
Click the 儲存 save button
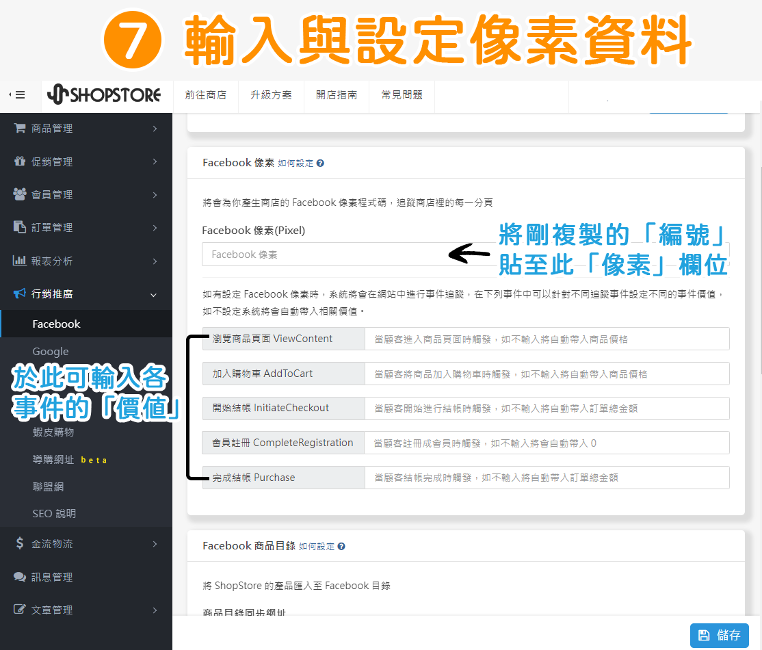click(719, 635)
